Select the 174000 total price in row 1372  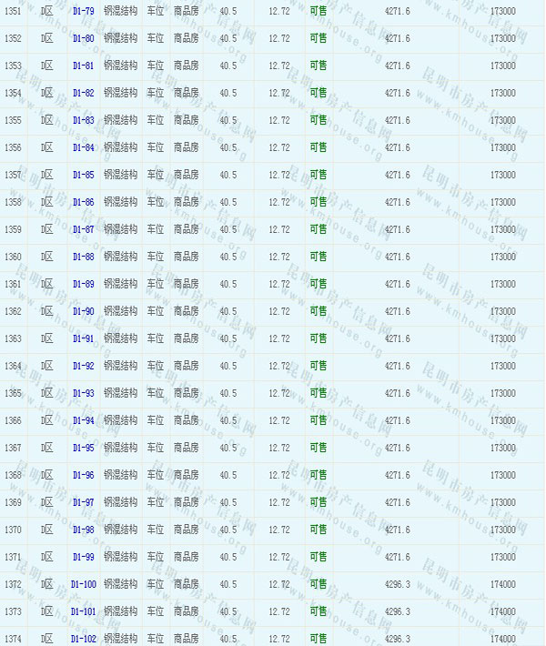pos(502,584)
